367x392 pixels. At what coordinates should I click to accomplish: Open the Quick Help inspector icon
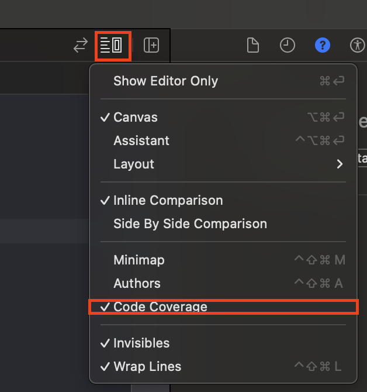pyautogui.click(x=323, y=46)
